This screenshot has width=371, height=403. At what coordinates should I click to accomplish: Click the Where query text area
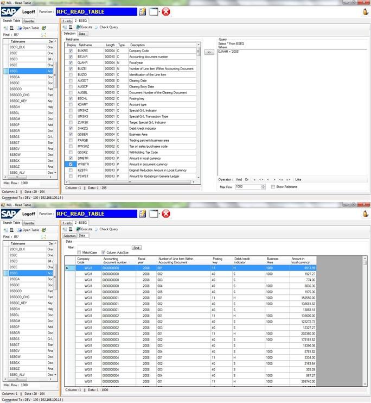(x=293, y=112)
